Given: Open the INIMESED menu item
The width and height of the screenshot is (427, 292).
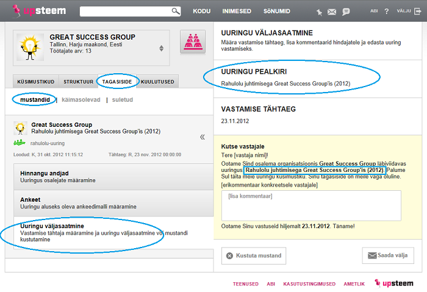Looking at the screenshot, I should tap(237, 11).
